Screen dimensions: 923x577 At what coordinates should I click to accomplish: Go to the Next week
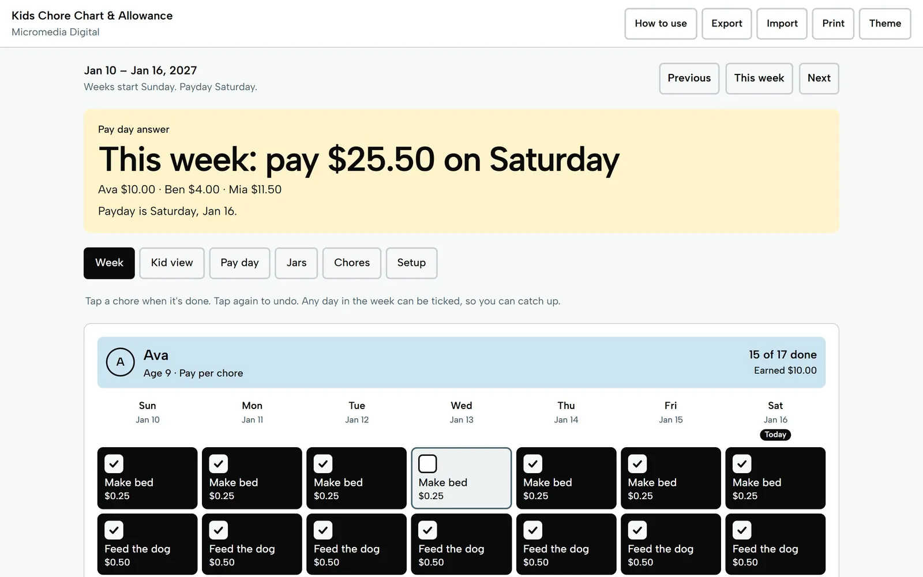pos(819,78)
